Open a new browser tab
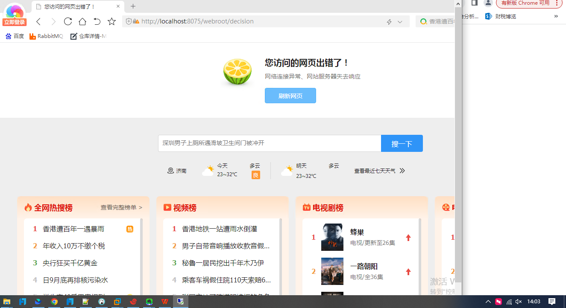This screenshot has height=308, width=566. pos(133,6)
